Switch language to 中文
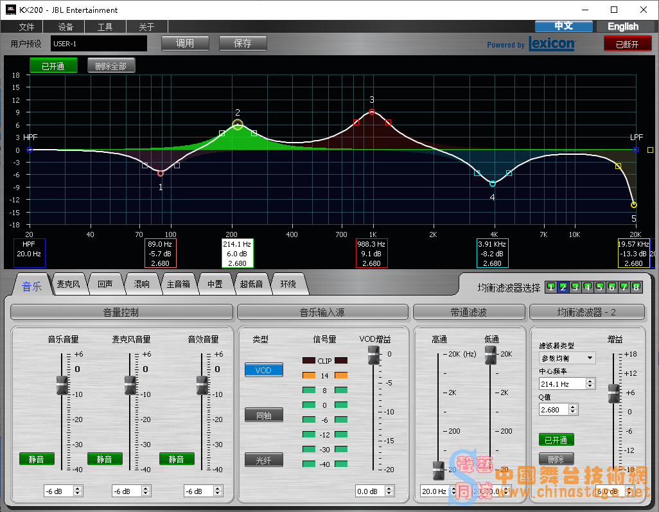 pos(563,26)
